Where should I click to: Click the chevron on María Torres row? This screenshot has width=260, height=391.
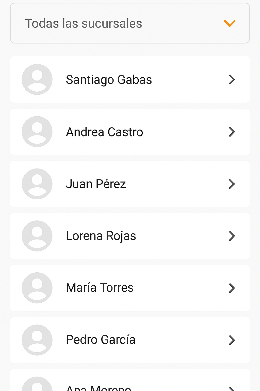tap(232, 288)
